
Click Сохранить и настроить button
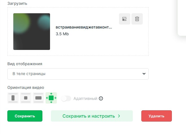point(92,116)
